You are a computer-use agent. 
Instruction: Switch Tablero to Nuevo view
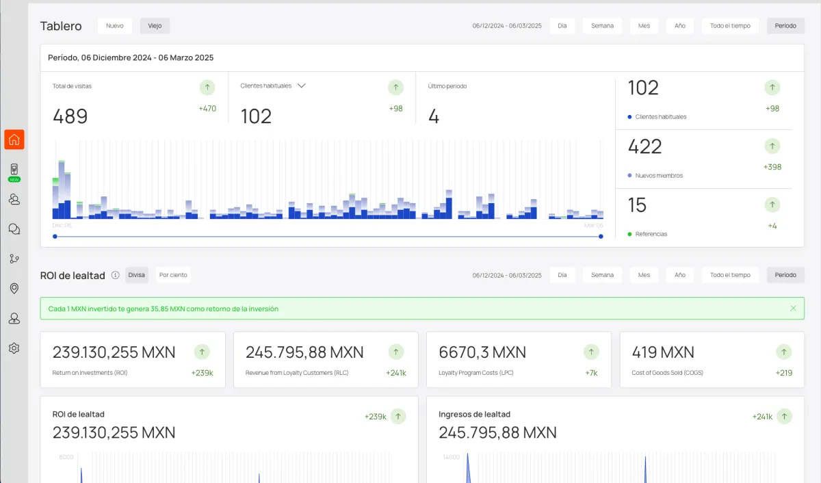(x=115, y=26)
